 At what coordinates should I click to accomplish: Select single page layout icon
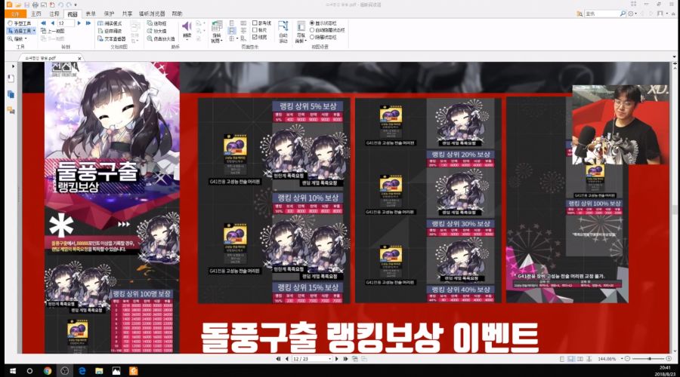point(232,23)
